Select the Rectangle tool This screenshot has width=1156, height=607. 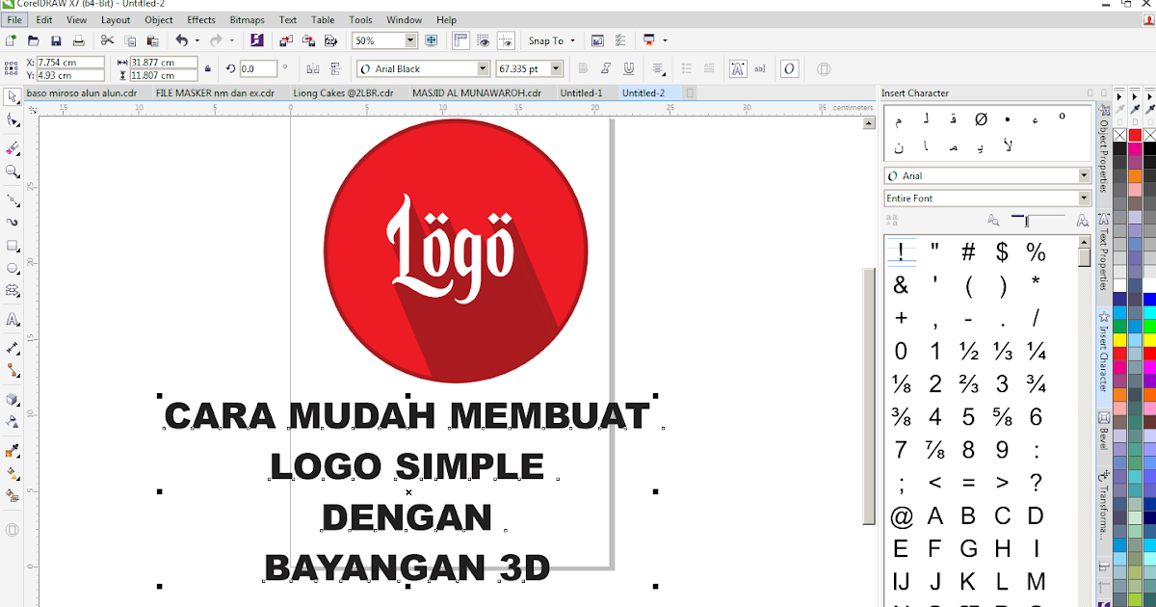click(x=13, y=246)
